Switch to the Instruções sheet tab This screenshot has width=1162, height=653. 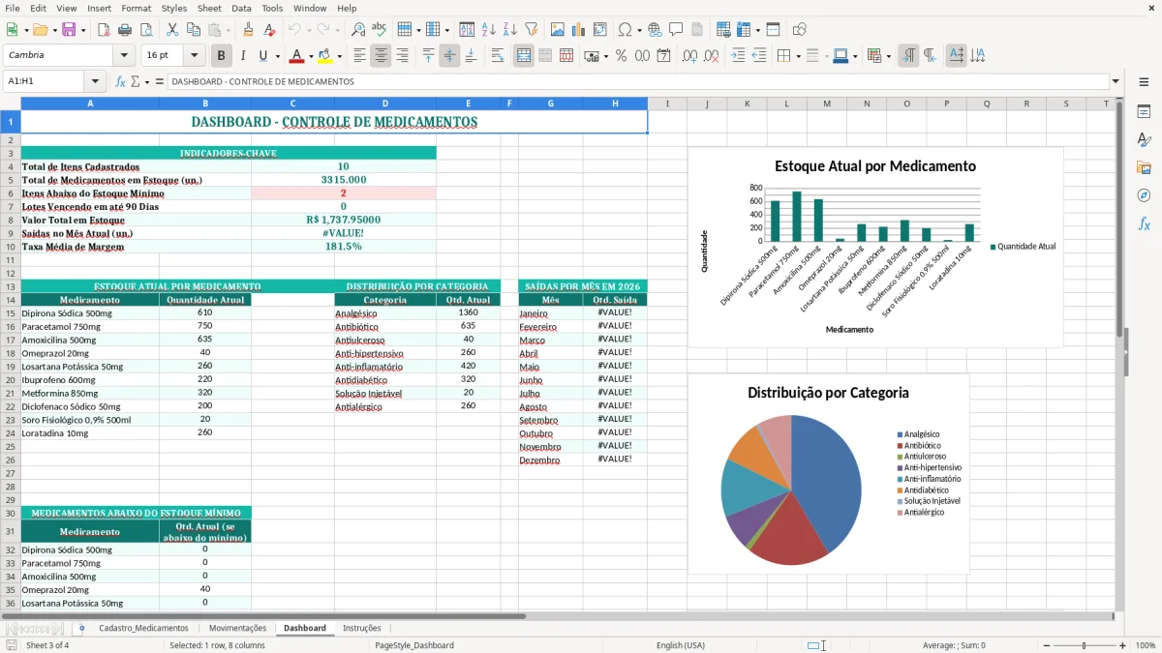[x=362, y=628]
